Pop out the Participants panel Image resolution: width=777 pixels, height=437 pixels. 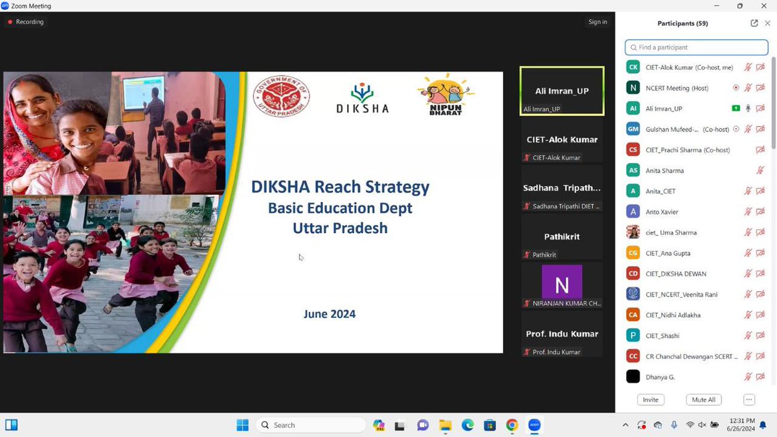(754, 23)
